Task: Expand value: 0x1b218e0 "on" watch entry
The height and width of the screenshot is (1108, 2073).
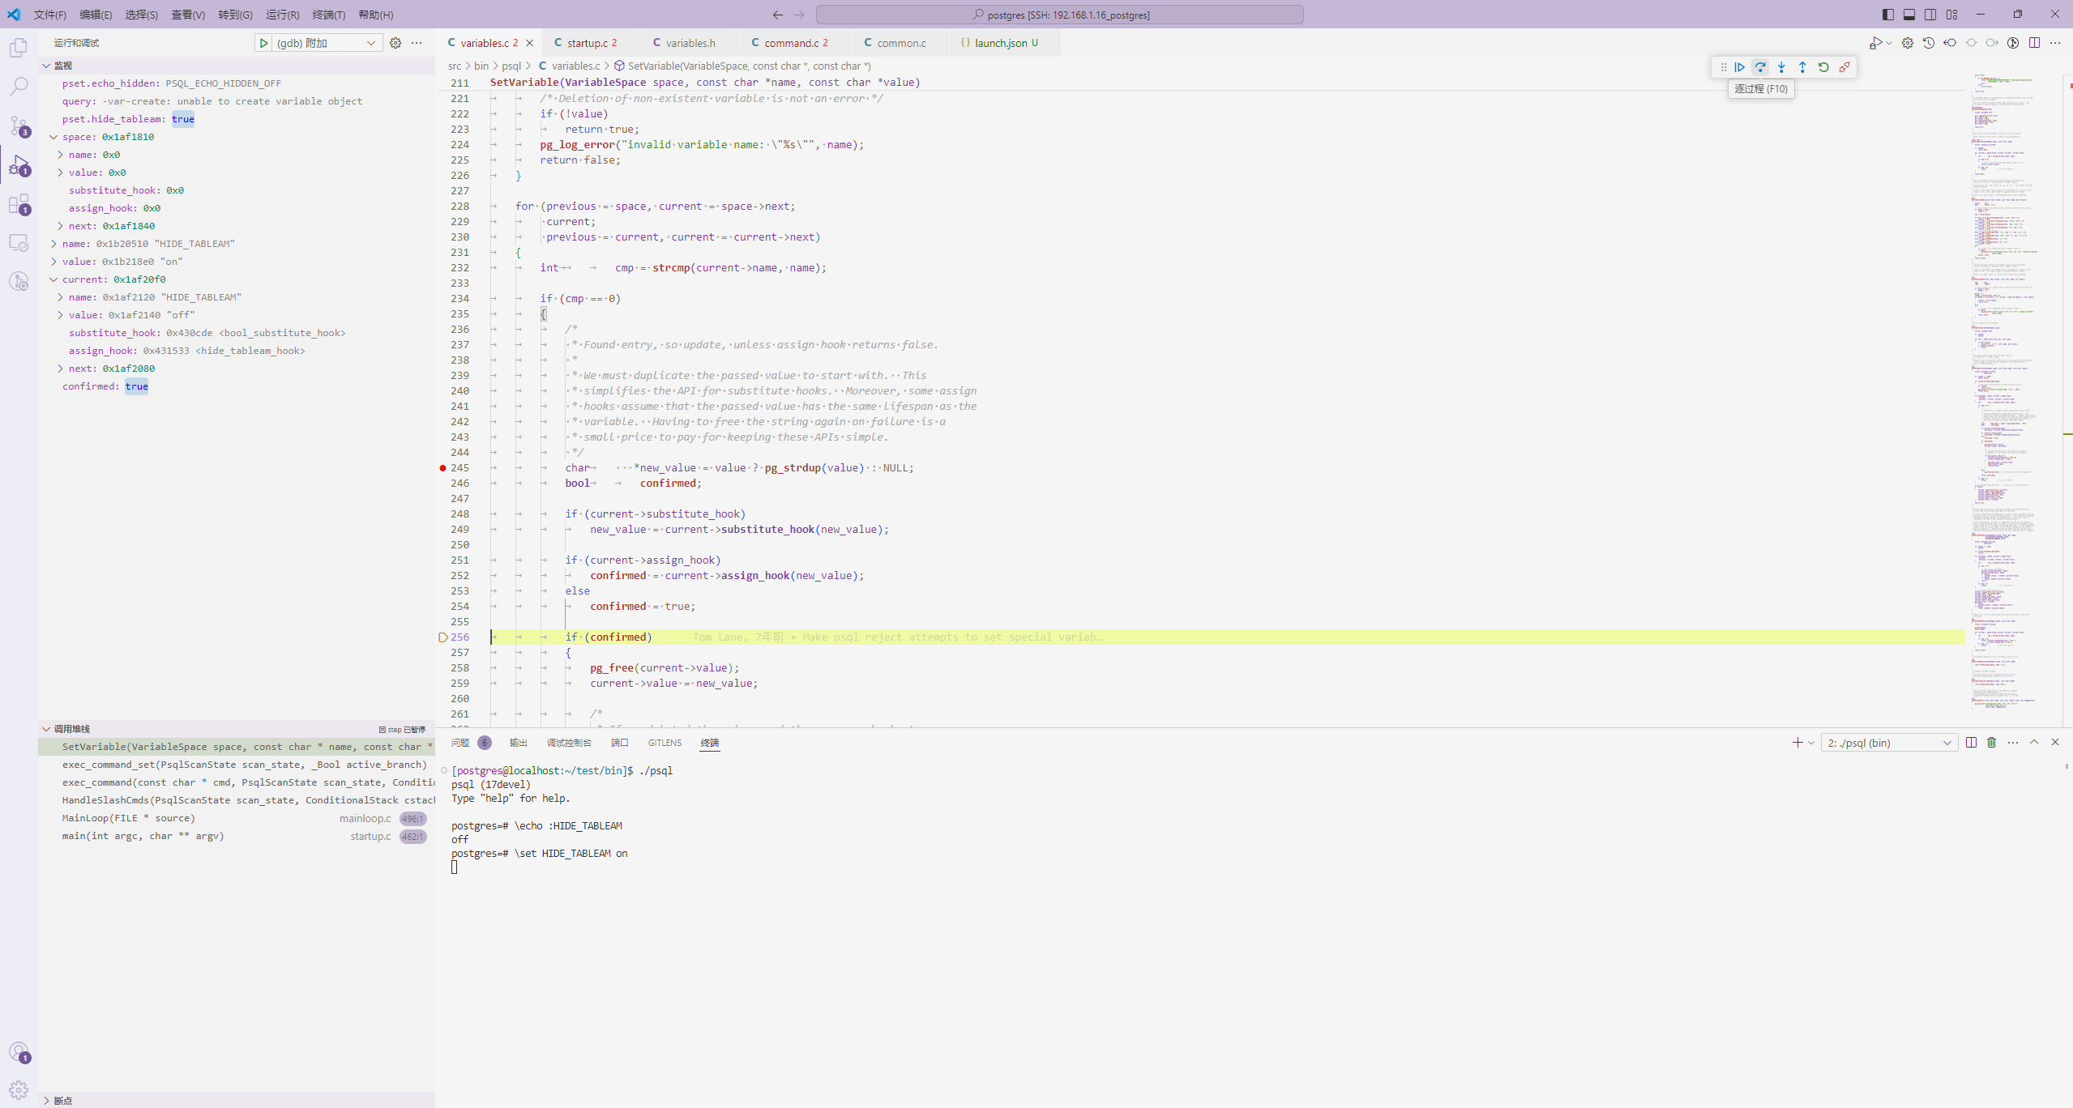Action: tap(53, 262)
